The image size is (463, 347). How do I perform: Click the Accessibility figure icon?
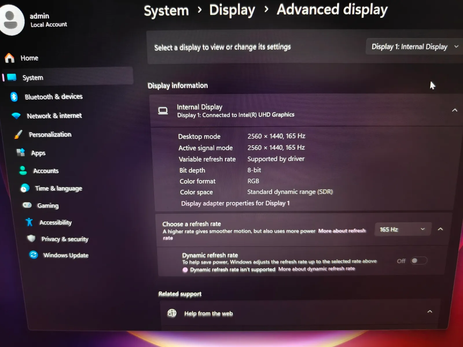(x=29, y=222)
